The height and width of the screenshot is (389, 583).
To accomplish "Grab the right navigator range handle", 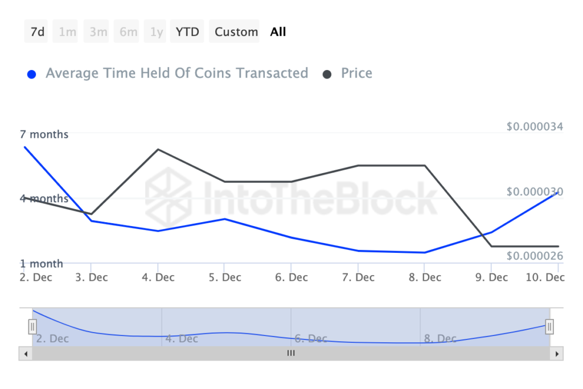I will click(549, 326).
